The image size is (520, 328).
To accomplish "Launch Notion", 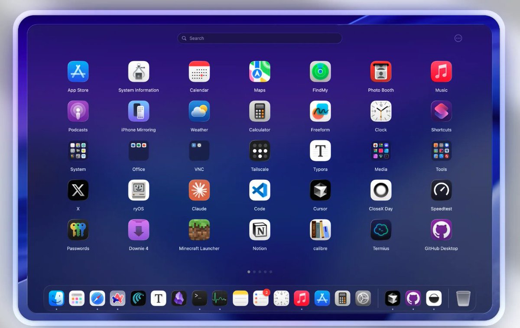I will point(260,230).
